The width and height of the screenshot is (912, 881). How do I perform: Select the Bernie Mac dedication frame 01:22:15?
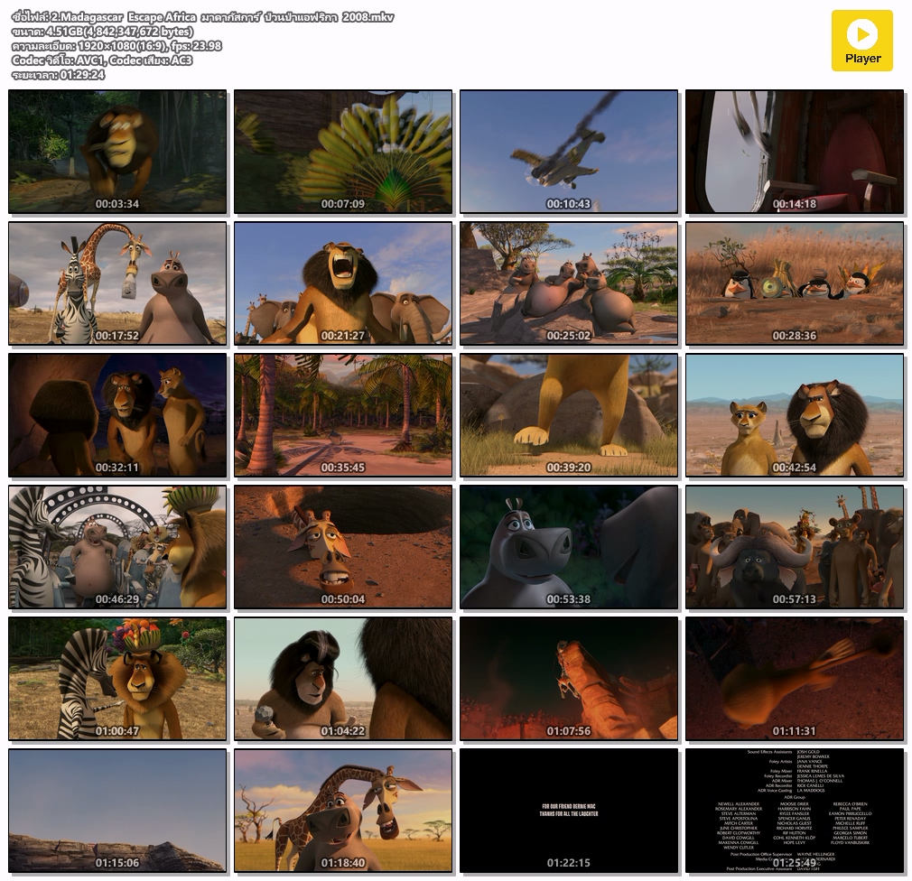pos(569,811)
